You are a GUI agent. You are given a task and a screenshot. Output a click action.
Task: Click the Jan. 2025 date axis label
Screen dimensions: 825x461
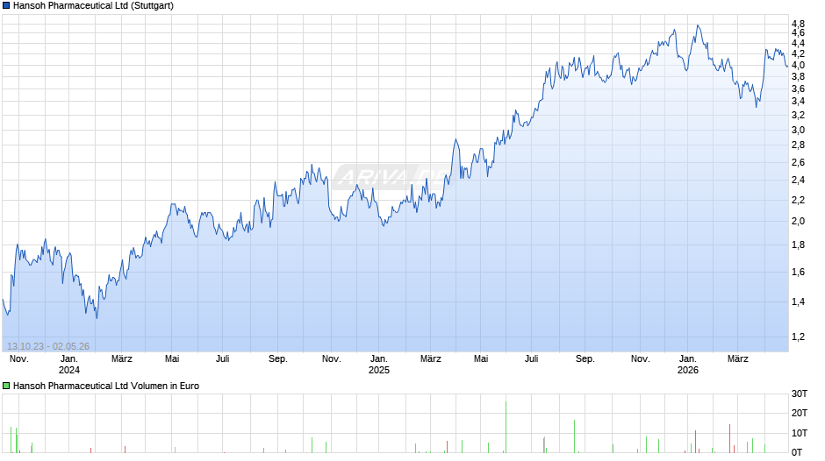(x=379, y=365)
